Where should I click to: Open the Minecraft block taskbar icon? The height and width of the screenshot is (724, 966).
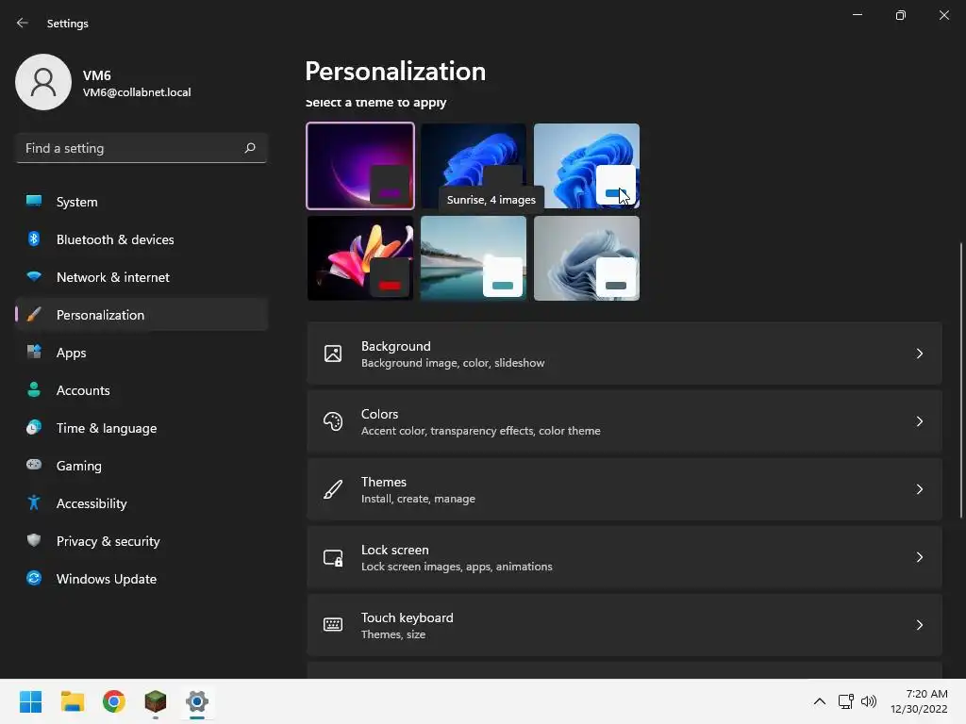pyautogui.click(x=156, y=701)
